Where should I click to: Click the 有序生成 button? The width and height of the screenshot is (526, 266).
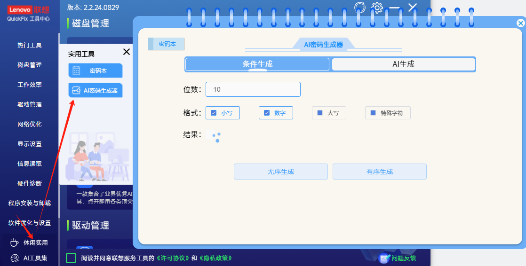click(380, 172)
